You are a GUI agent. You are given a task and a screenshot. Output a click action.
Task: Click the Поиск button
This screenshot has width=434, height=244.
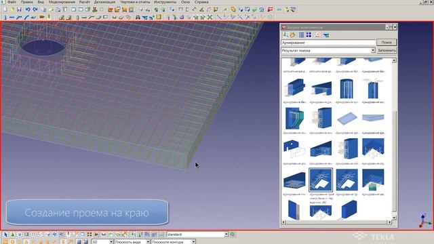(x=387, y=42)
